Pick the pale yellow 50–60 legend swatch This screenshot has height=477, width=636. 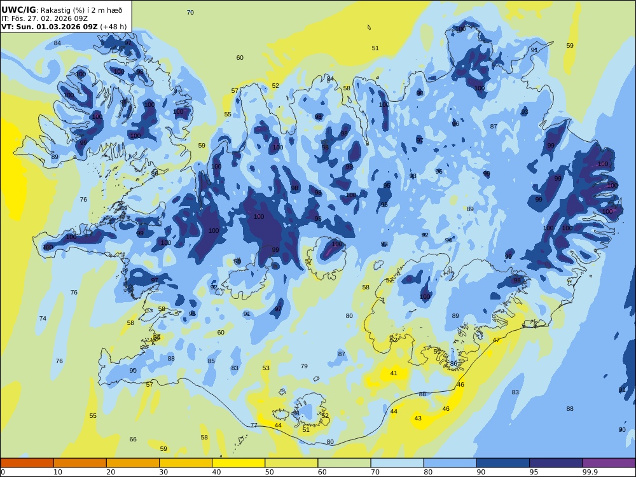[x=292, y=463]
